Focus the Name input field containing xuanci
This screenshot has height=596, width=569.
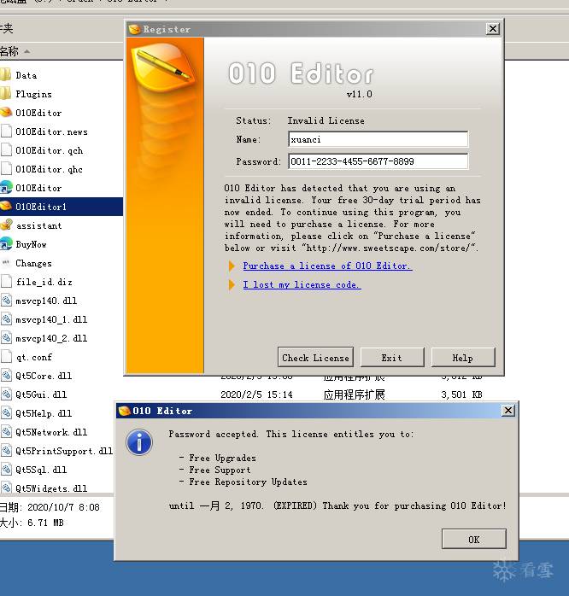378,139
